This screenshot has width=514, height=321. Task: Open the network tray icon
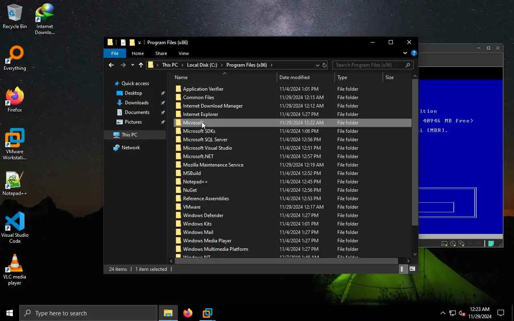pyautogui.click(x=453, y=313)
